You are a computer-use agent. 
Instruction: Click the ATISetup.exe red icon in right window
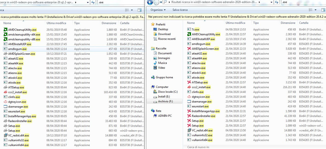coord(189,82)
